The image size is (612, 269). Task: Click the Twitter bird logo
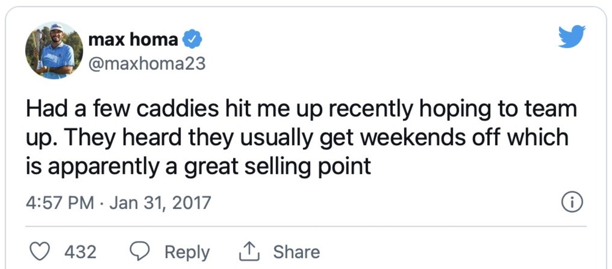572,37
